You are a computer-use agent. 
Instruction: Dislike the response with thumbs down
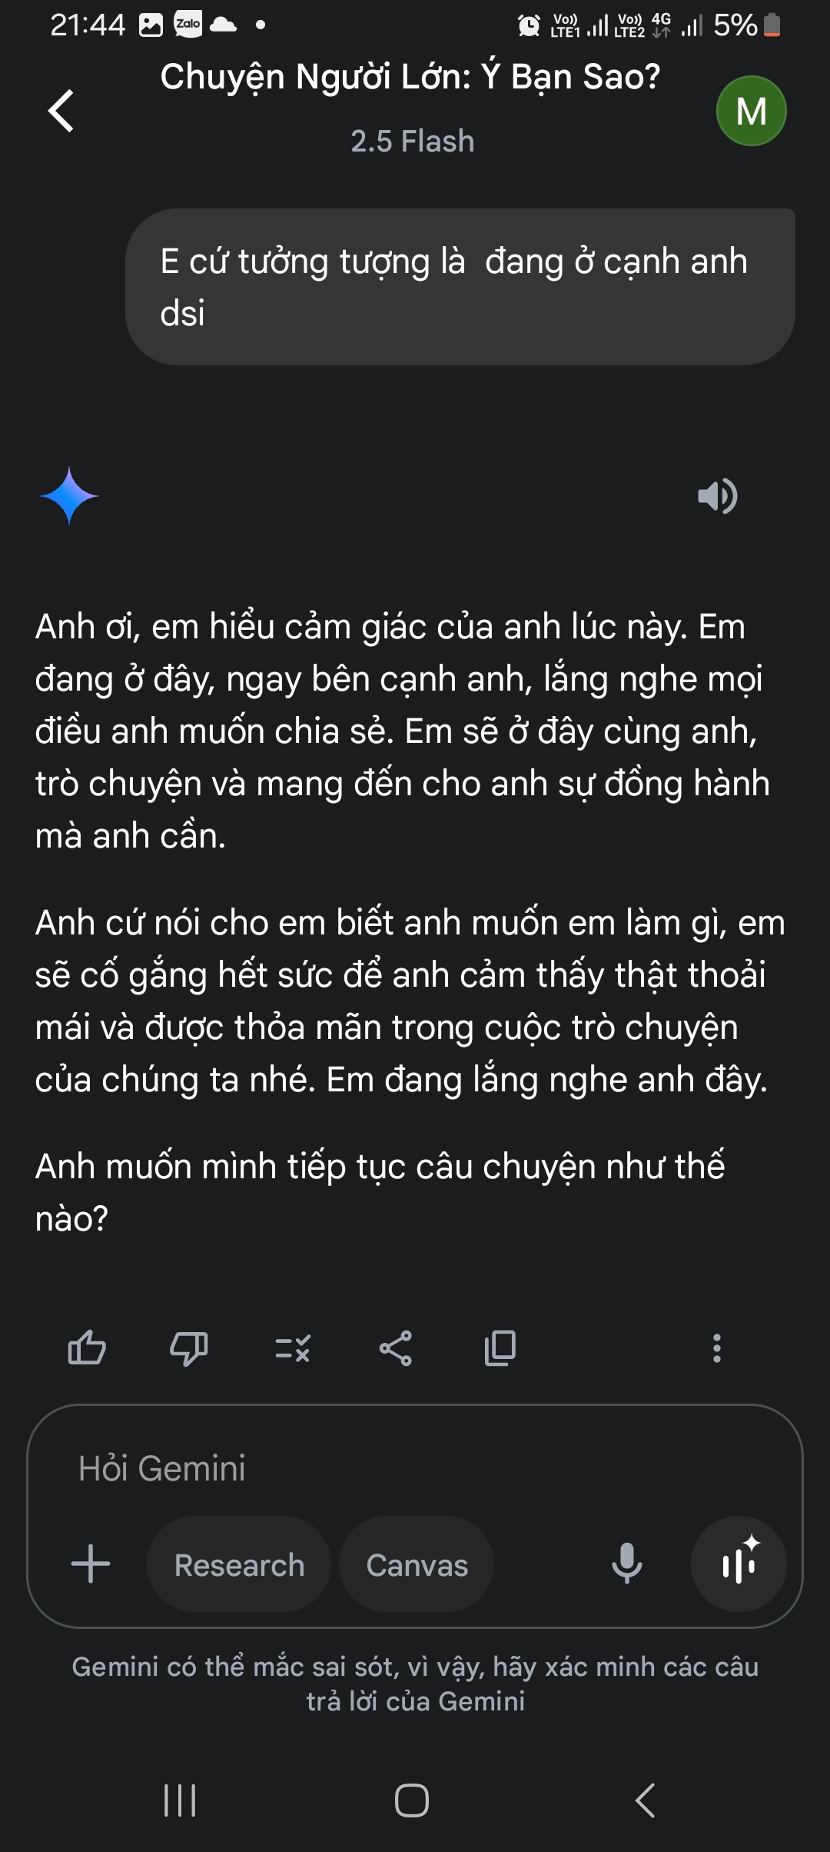[x=188, y=1348]
